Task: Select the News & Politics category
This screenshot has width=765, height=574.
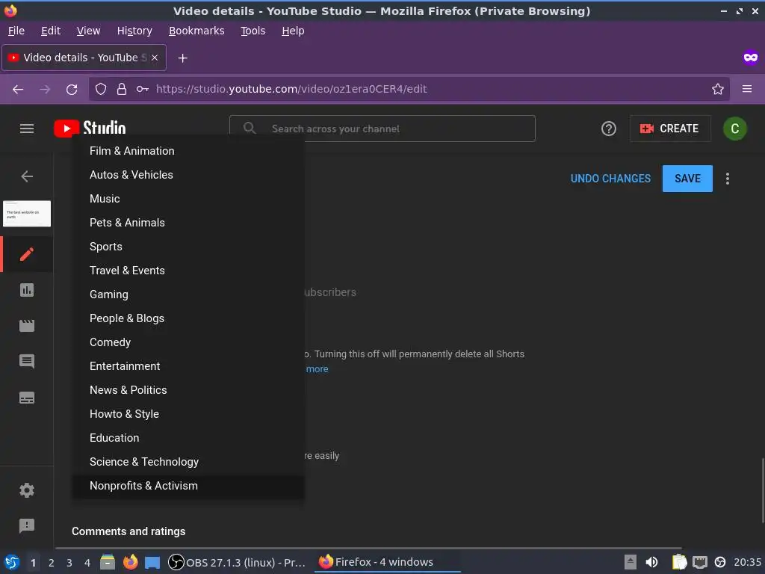Action: click(x=188, y=390)
